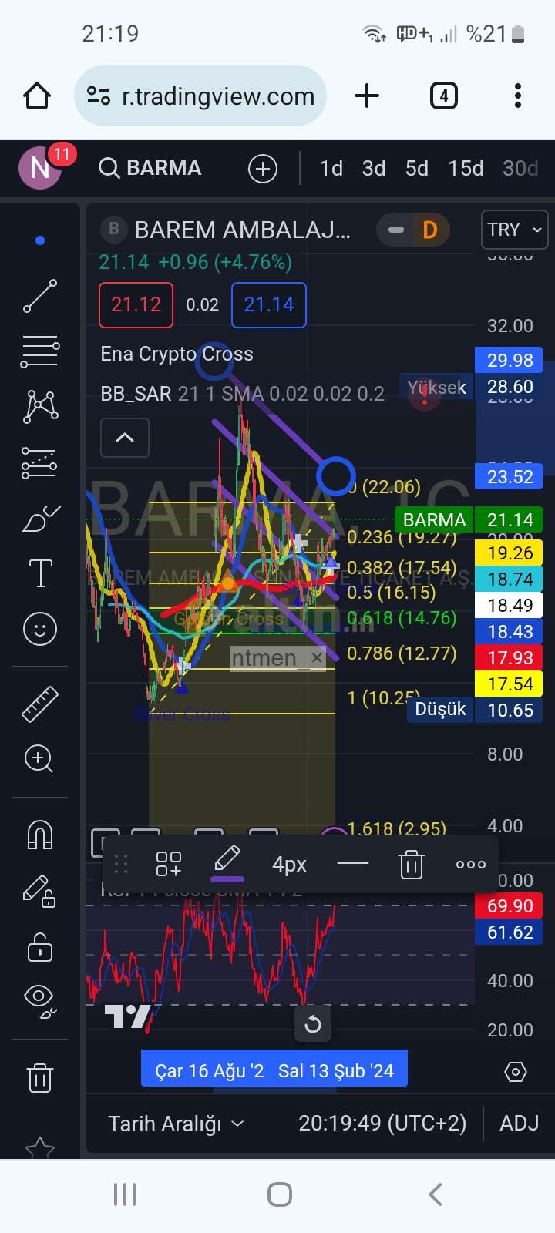555x1233 pixels.
Task: Select the BARMA 21.14 price label
Action: (x=469, y=520)
